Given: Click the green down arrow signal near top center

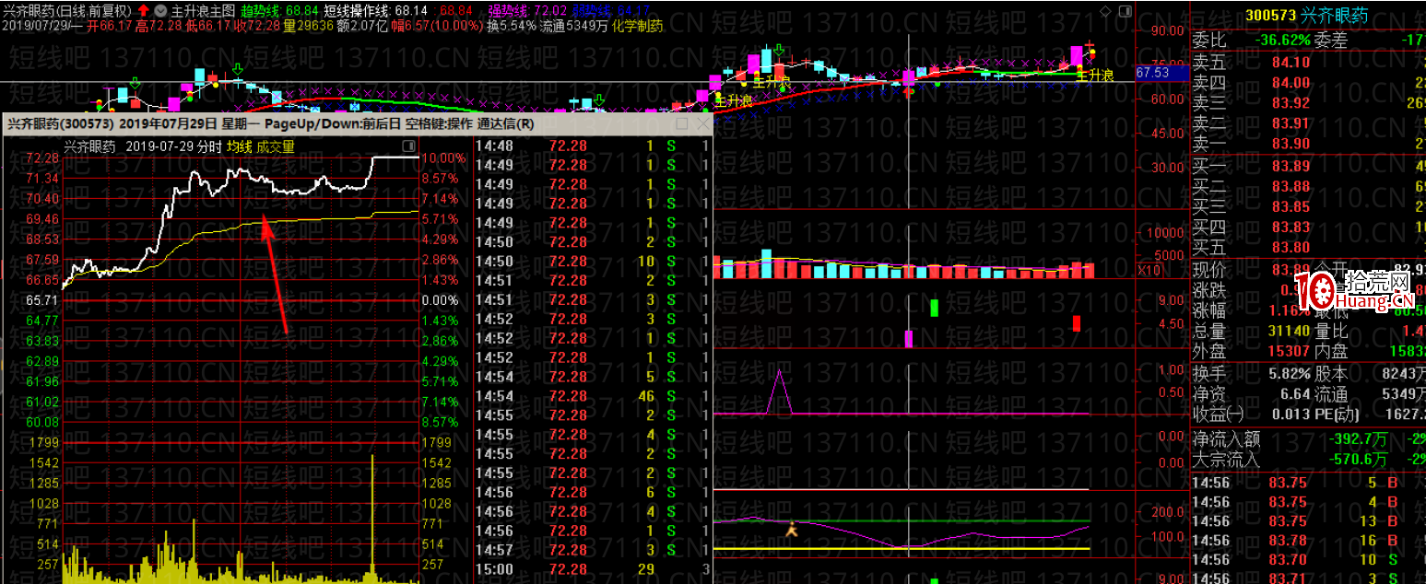Looking at the screenshot, I should tap(778, 50).
